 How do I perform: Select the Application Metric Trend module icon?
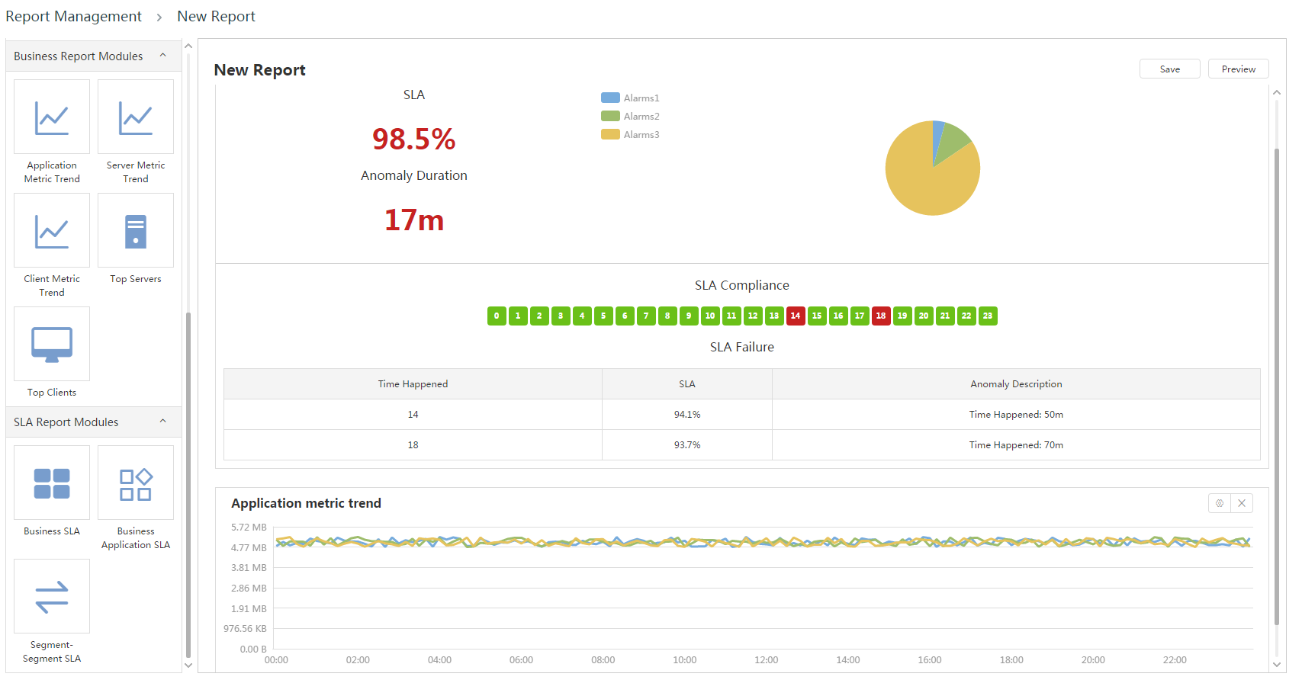(x=52, y=117)
